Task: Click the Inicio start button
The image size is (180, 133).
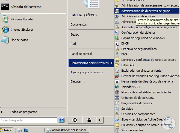Action: coord(7,130)
